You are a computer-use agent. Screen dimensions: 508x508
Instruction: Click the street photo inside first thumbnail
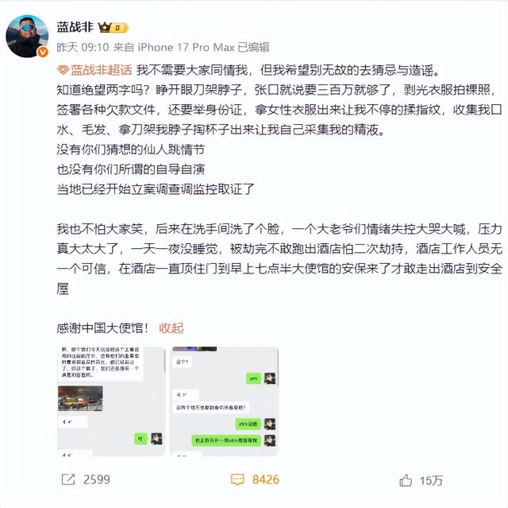pos(80,398)
